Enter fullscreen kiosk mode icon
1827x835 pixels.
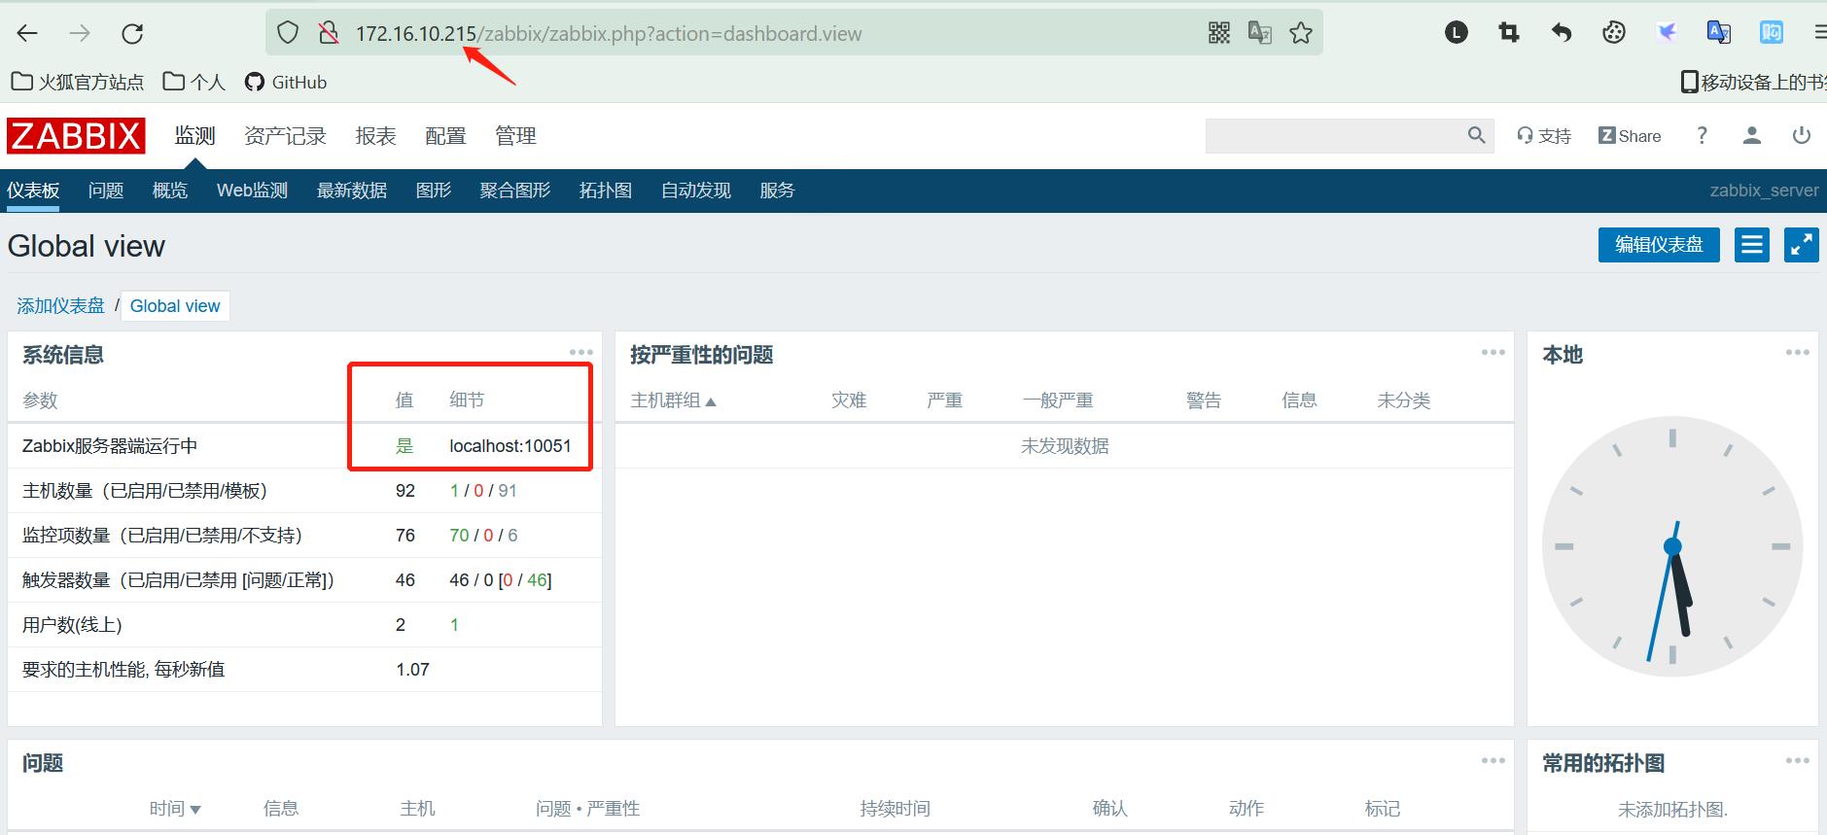tap(1802, 245)
